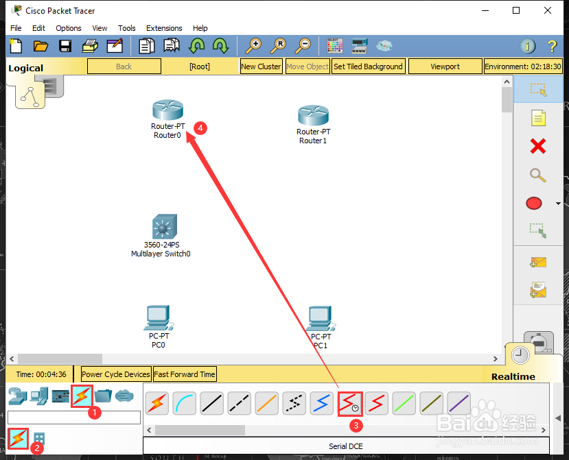Choose the Inspect magnifier tool
The height and width of the screenshot is (460, 569).
click(538, 175)
